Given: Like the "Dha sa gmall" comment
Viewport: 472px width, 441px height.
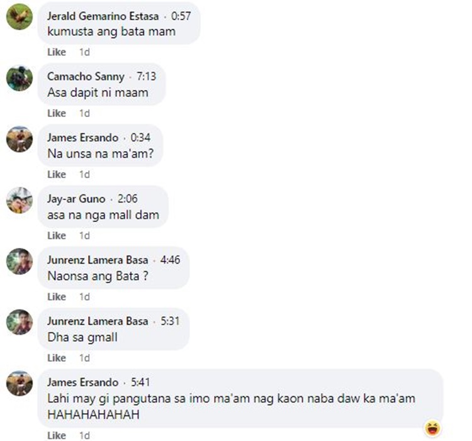Looking at the screenshot, I should click(57, 358).
